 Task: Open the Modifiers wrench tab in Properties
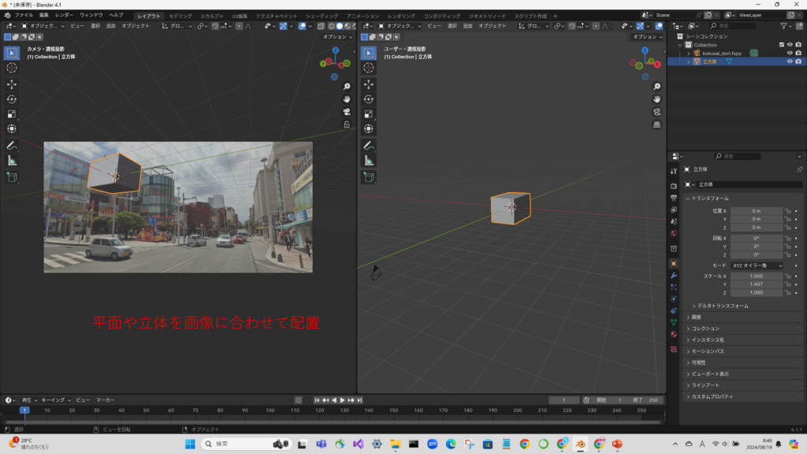[673, 275]
